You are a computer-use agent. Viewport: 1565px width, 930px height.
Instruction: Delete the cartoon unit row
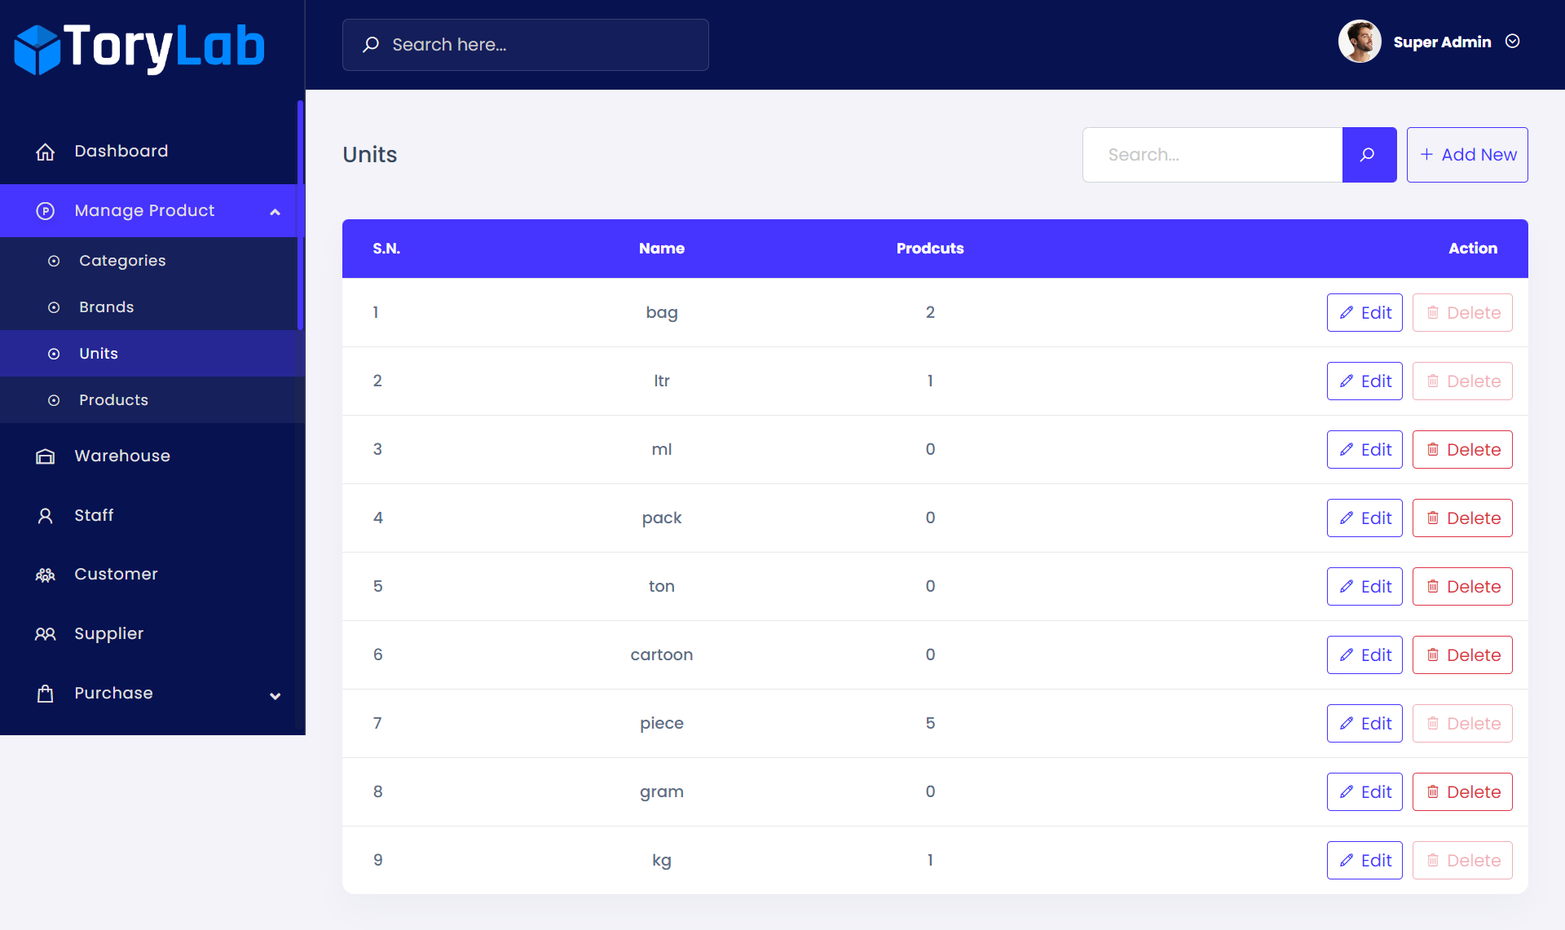tap(1461, 655)
